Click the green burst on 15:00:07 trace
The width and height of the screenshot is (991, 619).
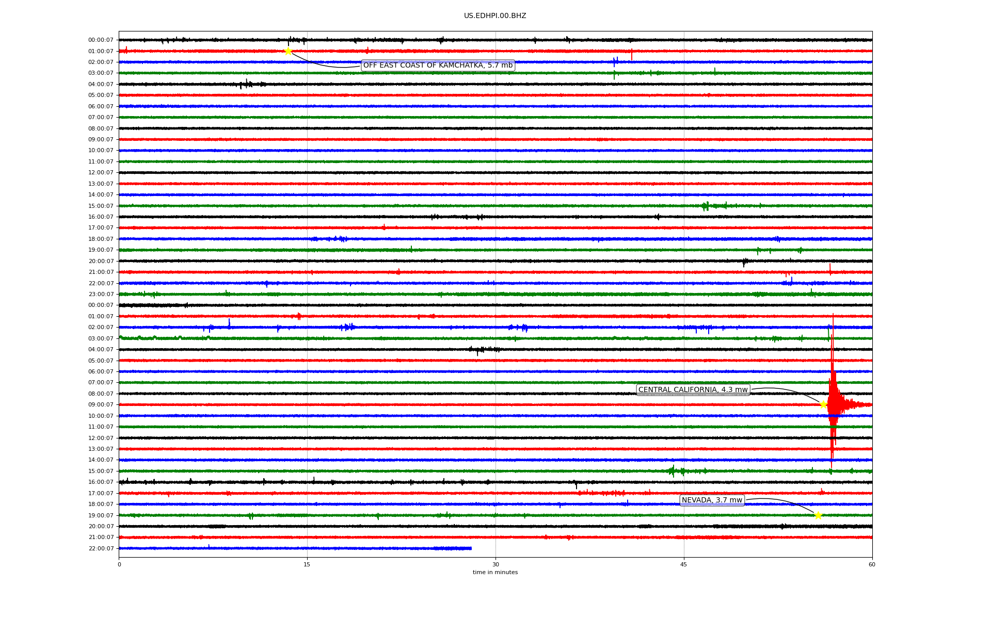coord(706,206)
